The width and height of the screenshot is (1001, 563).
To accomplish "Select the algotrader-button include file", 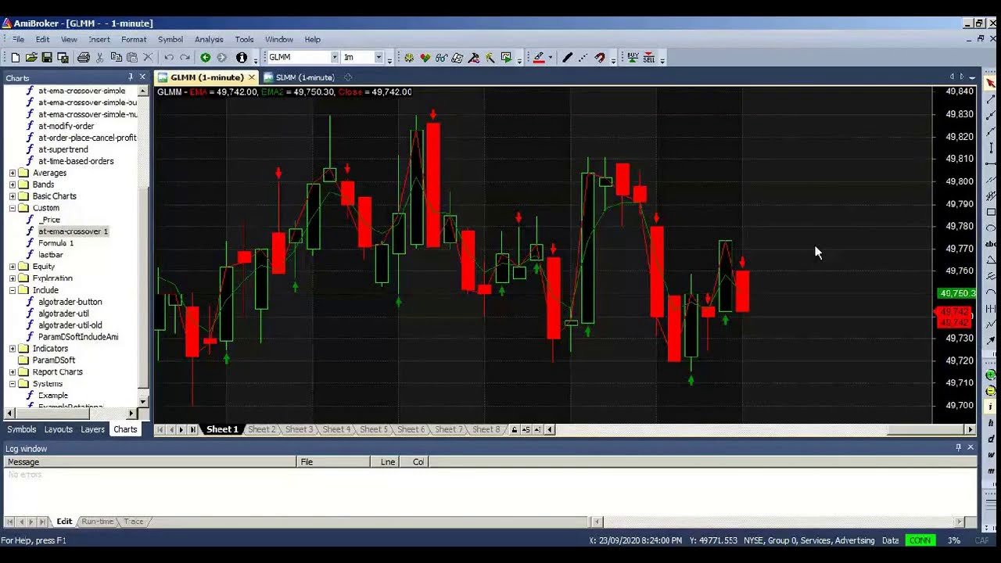I will 70,302.
